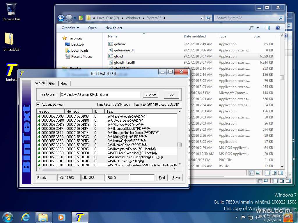The height and width of the screenshot is (223, 298).
Task: Click the Explorer file list vertical scrollbar thumb
Action: [x=282, y=78]
